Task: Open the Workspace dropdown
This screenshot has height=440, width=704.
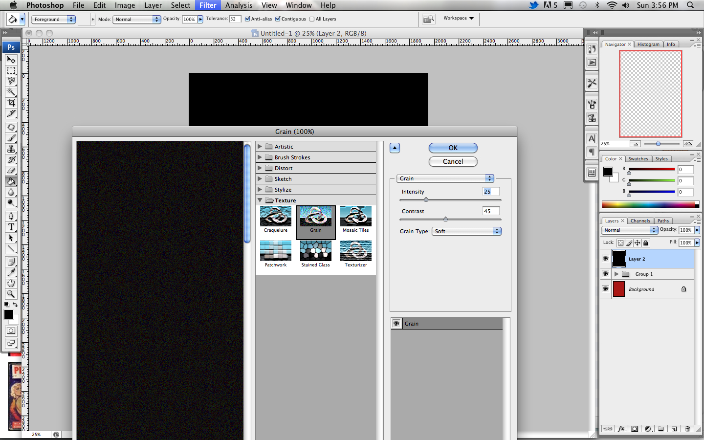Action: point(459,18)
